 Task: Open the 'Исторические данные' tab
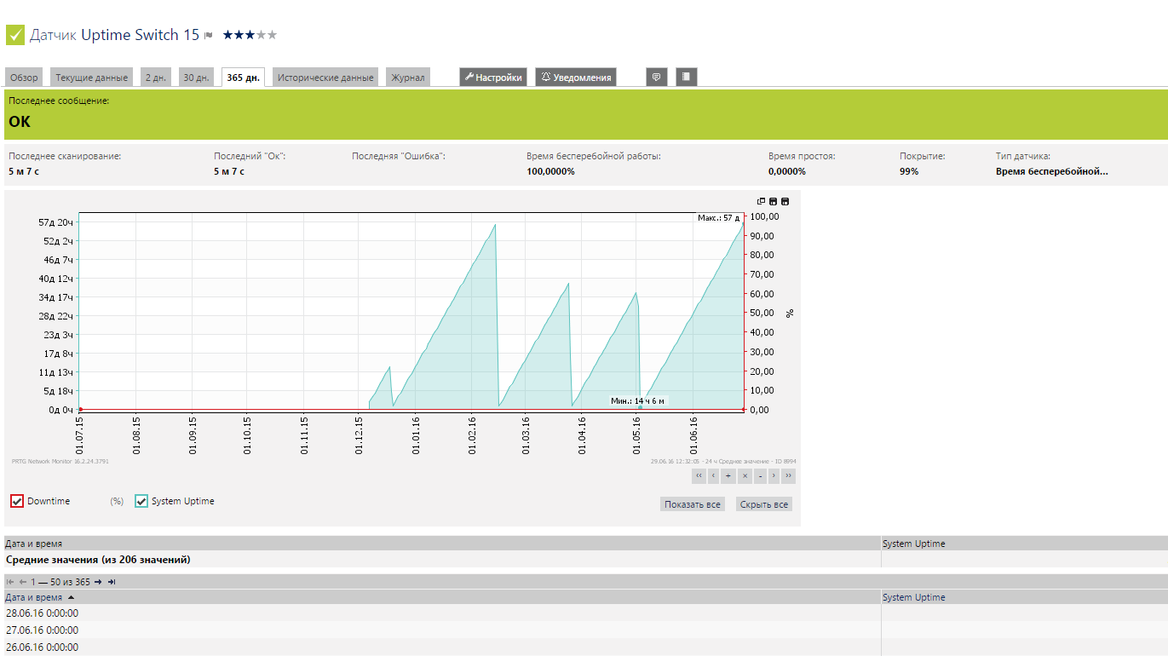point(325,78)
